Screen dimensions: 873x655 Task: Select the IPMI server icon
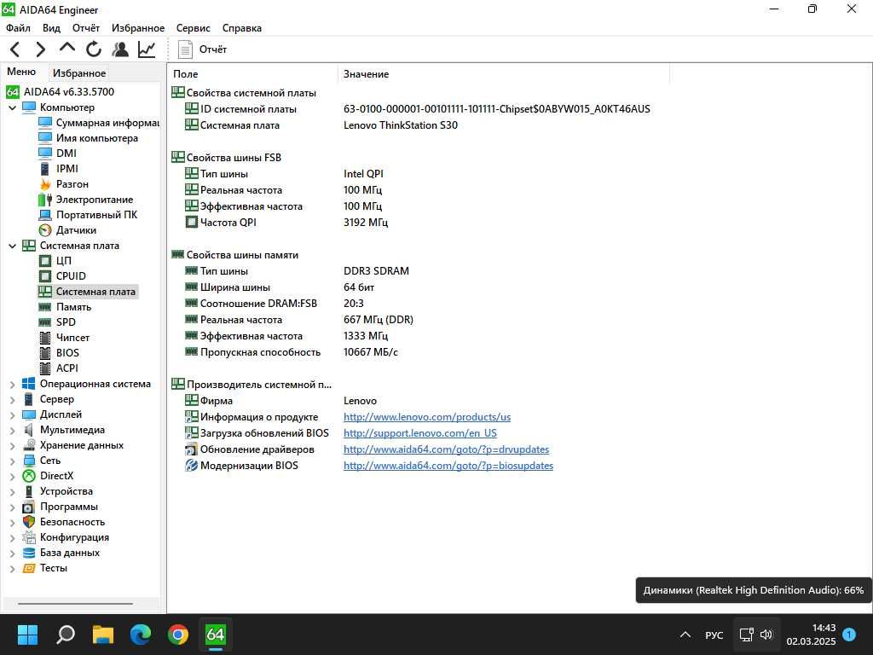pos(45,168)
